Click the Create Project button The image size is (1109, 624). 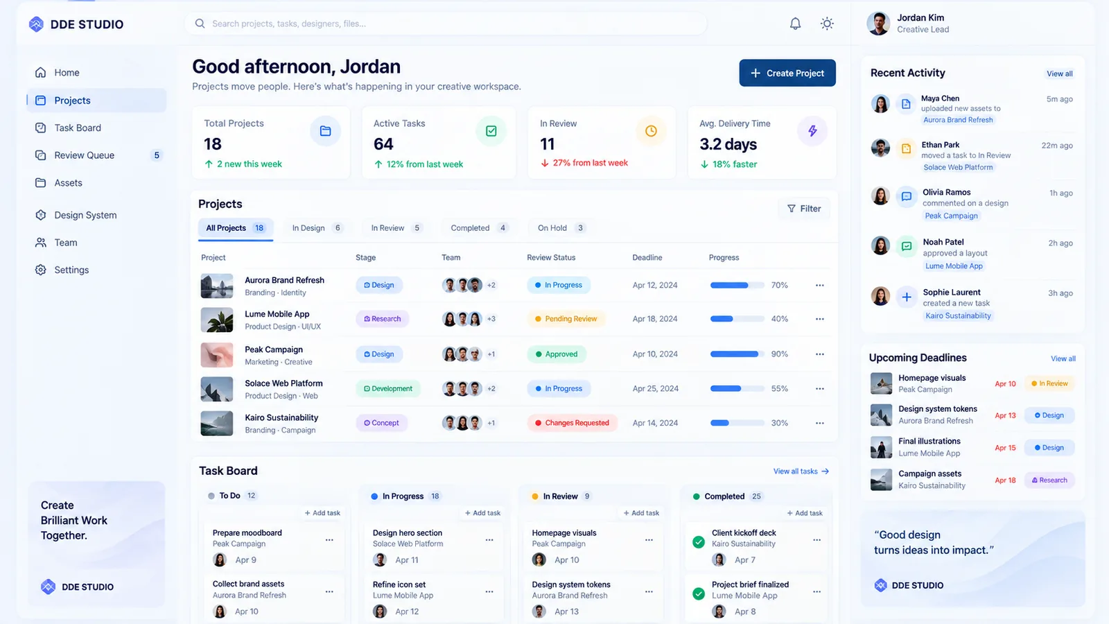pos(787,73)
